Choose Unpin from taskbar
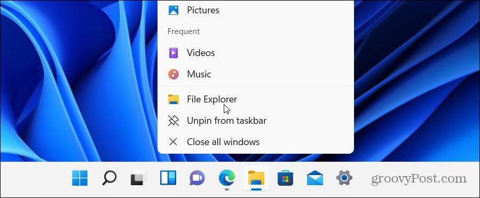Image resolution: width=480 pixels, height=198 pixels. click(256, 121)
